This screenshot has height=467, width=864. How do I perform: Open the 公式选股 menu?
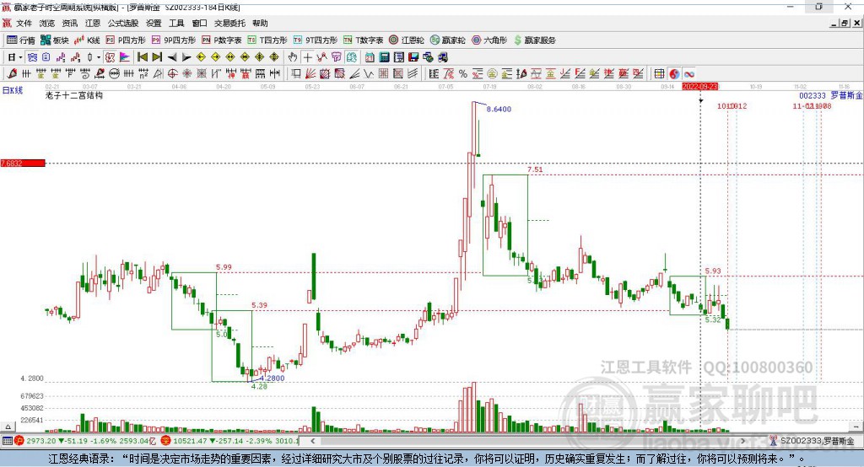click(123, 23)
